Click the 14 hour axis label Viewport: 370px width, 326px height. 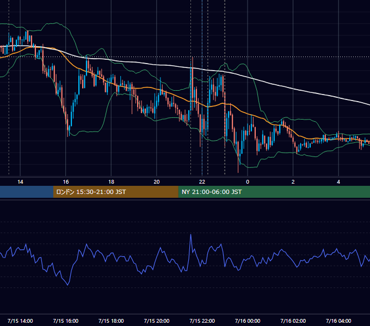[x=20, y=181]
